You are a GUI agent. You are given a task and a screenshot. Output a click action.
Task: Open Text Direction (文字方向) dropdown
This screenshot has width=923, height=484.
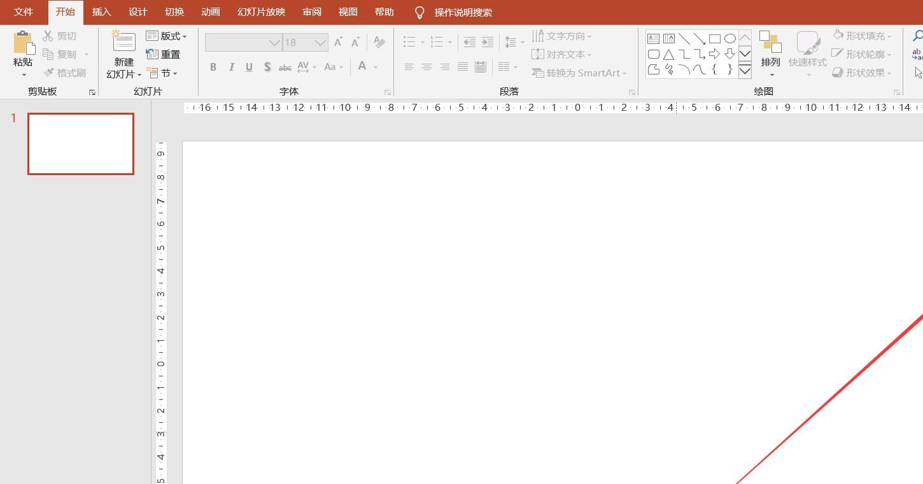point(562,36)
